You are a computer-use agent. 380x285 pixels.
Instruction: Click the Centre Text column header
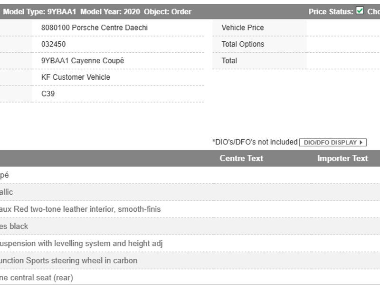(x=241, y=159)
